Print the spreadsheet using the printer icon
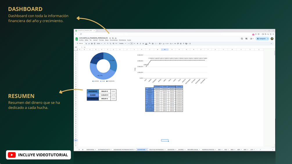The height and width of the screenshot is (164, 292). [92, 44]
